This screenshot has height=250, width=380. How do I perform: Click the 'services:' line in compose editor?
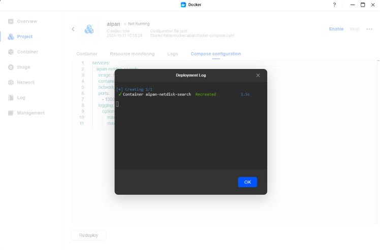coord(101,63)
